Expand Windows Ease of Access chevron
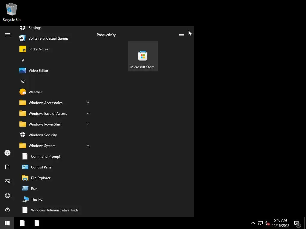The image size is (306, 229). 88,113
